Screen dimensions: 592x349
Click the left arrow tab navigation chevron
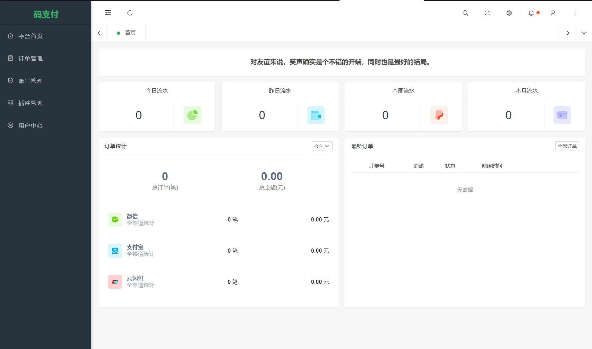click(99, 33)
